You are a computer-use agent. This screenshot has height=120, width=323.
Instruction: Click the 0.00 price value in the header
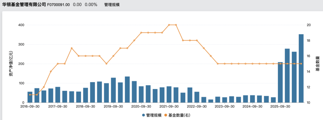pyautogui.click(x=77, y=5)
